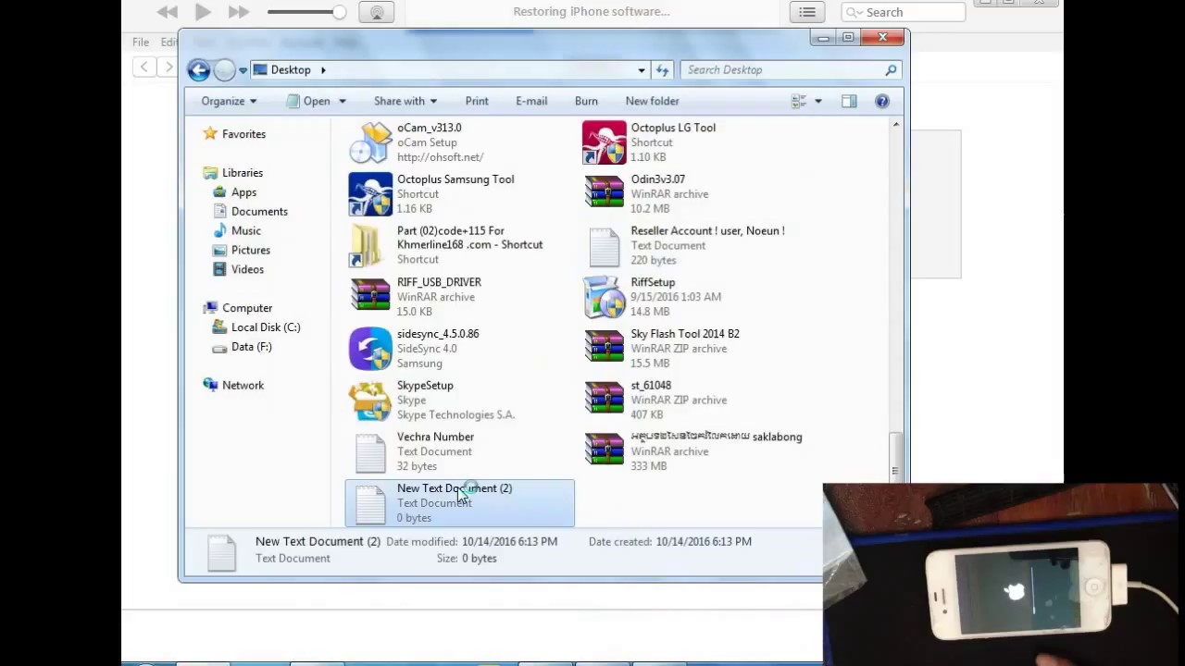The height and width of the screenshot is (666, 1185).
Task: Click the iTunes back chevron below File menu
Action: (x=143, y=67)
